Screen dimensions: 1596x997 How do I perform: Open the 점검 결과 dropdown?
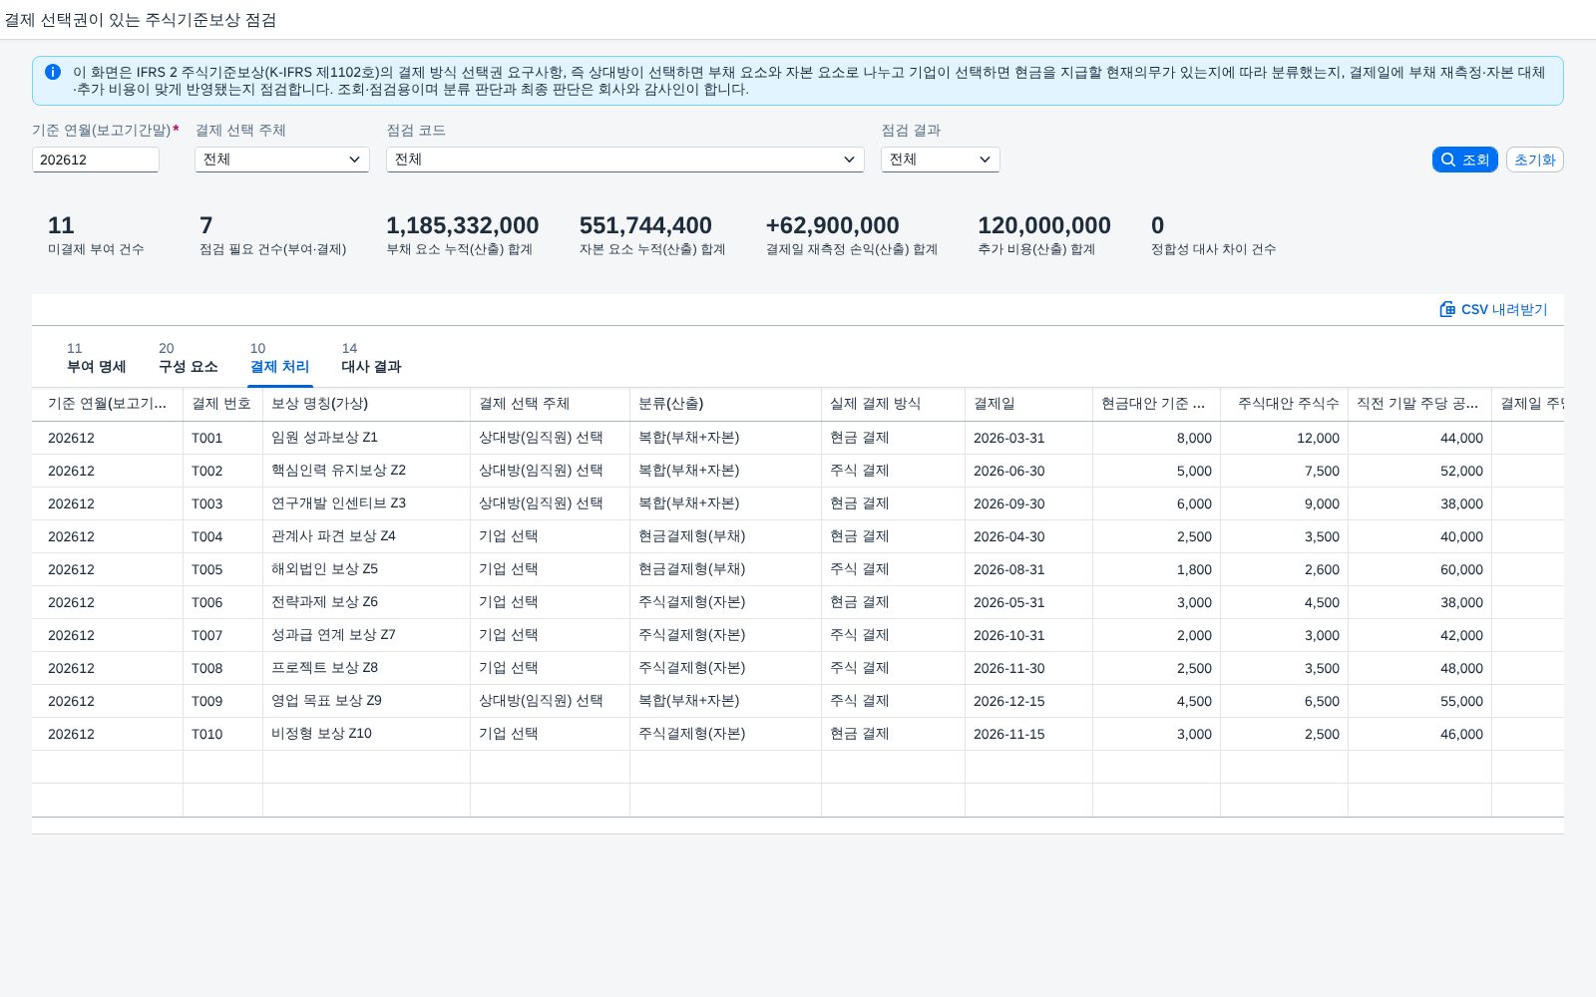click(x=941, y=160)
